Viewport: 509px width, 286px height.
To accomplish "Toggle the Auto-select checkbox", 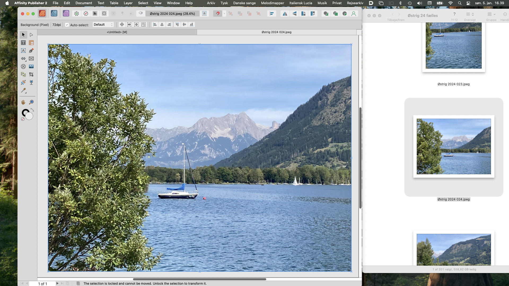I will 67,25.
